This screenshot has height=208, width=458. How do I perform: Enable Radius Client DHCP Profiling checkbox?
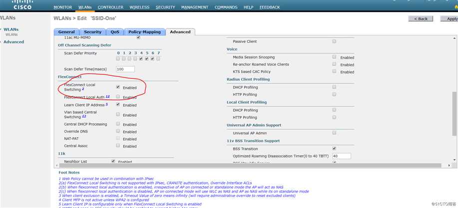point(334,87)
